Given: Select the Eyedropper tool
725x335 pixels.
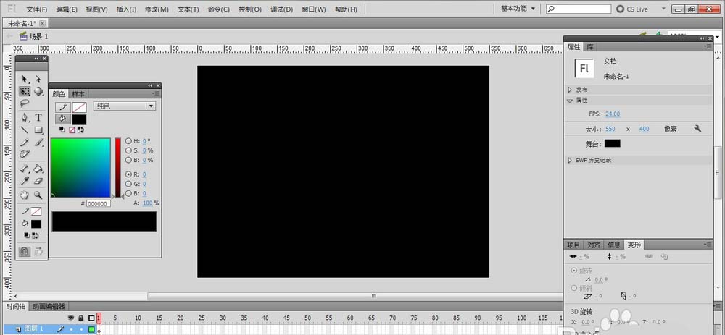Looking at the screenshot, I should tap(25, 181).
